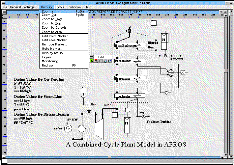
Task: Click the generator G symbol
Action: [x=68, y=128]
